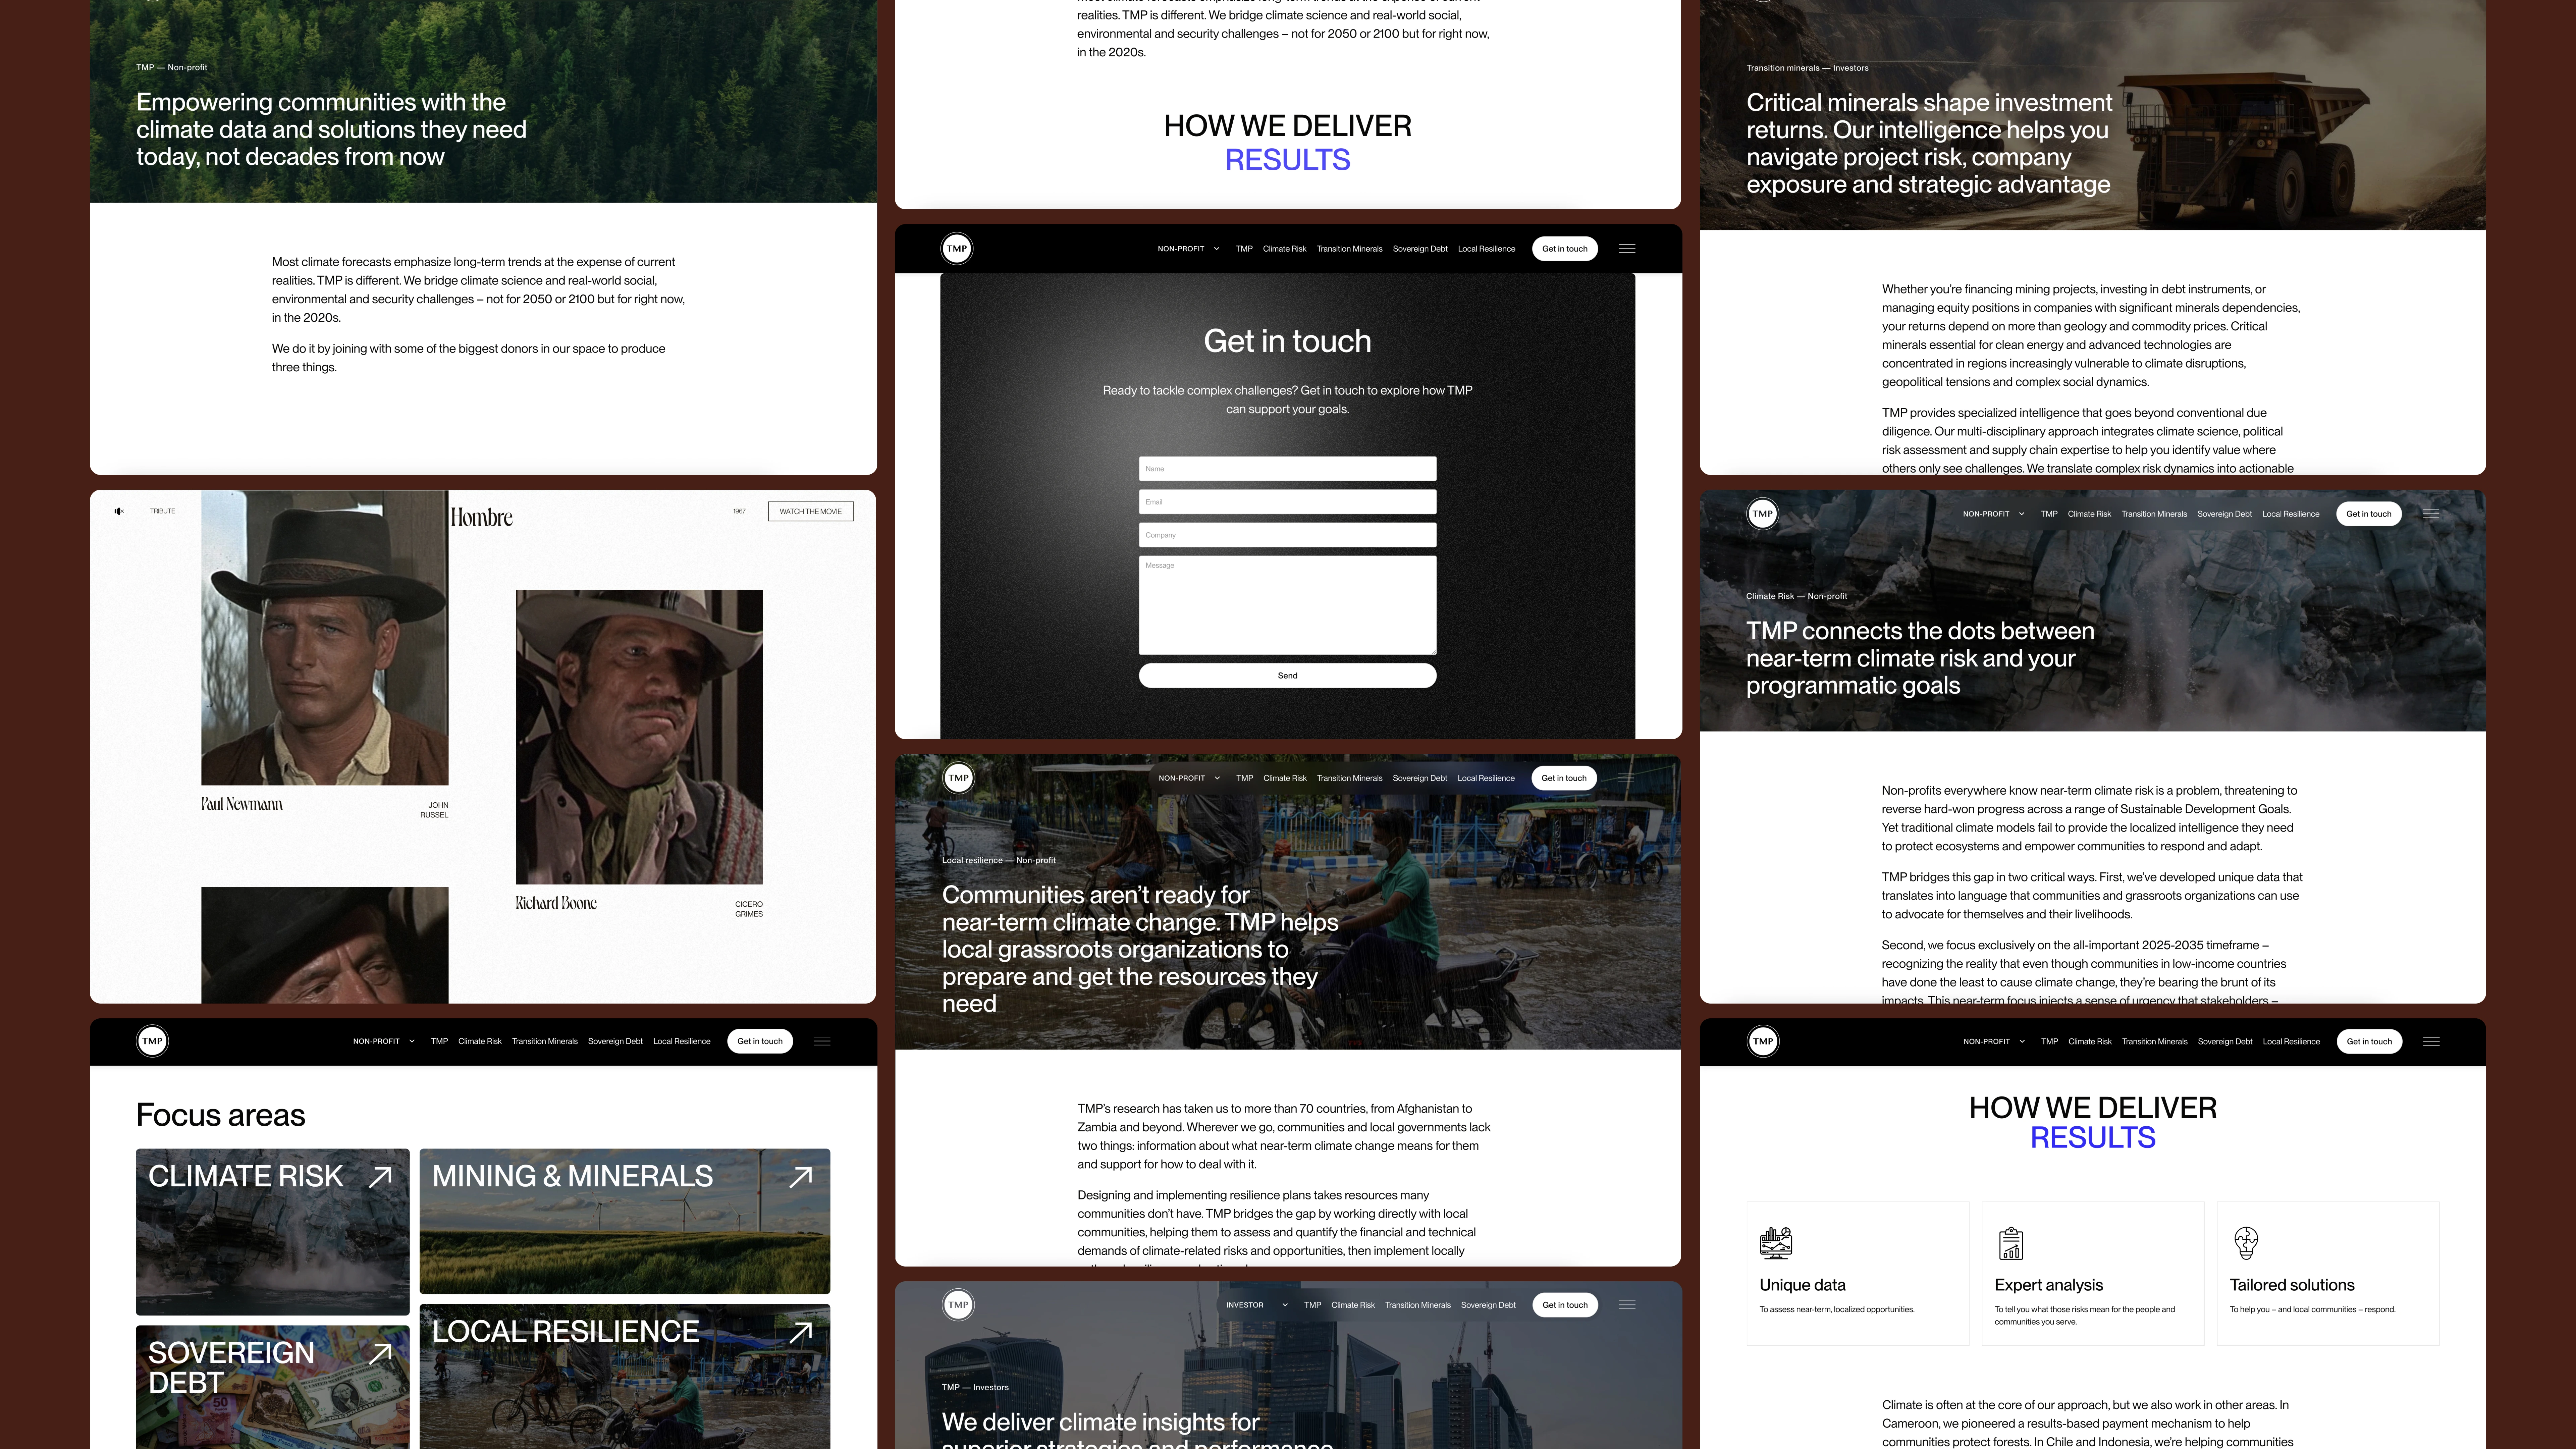Click the arrow icon on Sovereign Debt card

[380, 1354]
